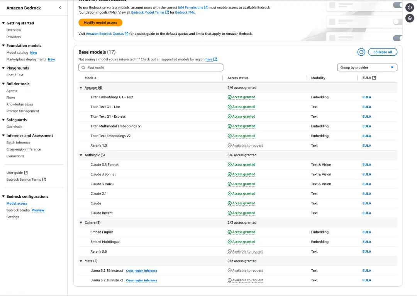Screen dimensions: 417x296
Task: Collapse the Amazon (6) model group
Action: click(81, 87)
